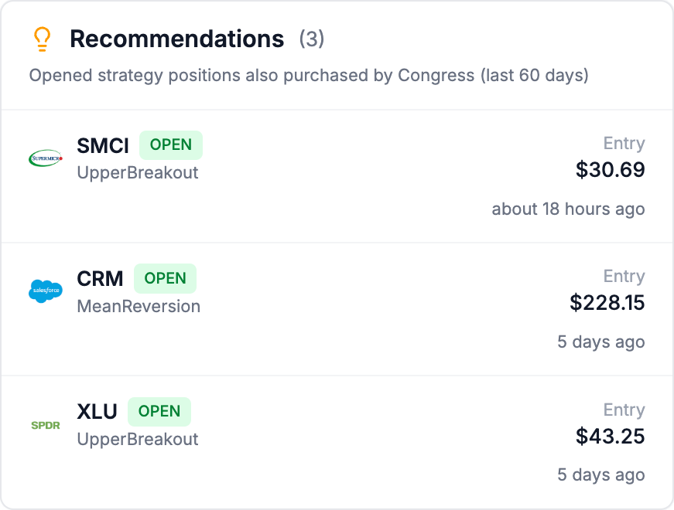Click the 'about 18 hours ago' timestamp
This screenshot has height=510, width=674.
tap(567, 209)
